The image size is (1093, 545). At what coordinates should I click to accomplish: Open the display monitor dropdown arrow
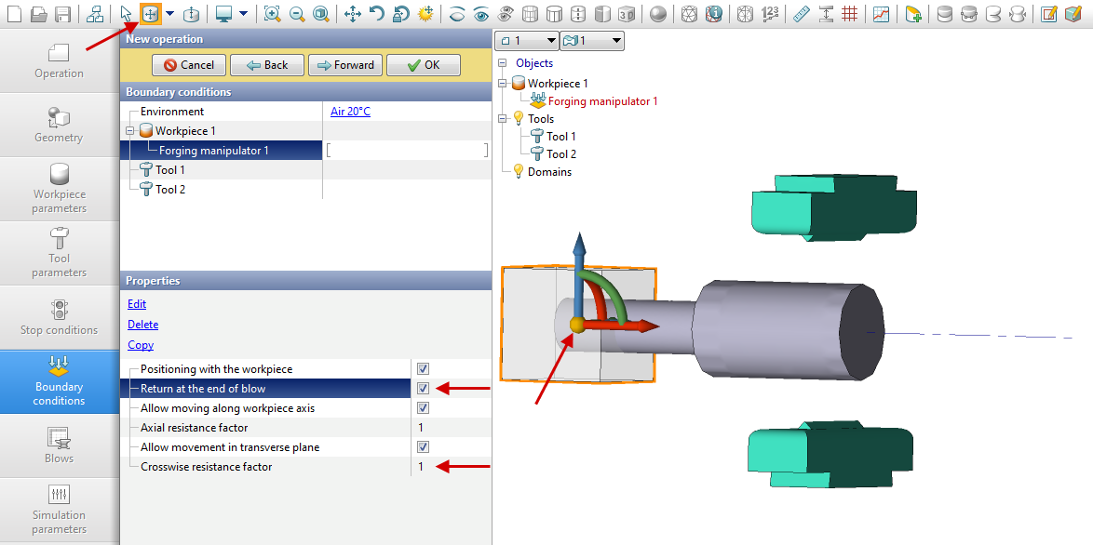tap(243, 14)
